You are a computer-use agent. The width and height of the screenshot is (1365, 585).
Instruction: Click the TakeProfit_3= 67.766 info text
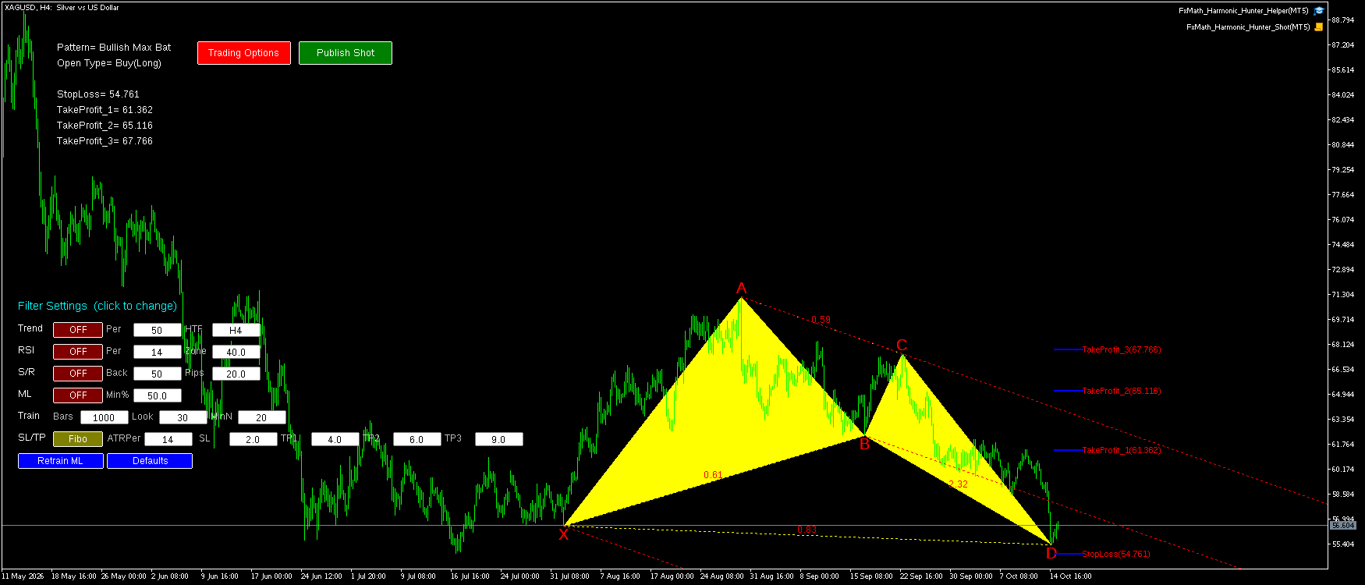click(105, 141)
